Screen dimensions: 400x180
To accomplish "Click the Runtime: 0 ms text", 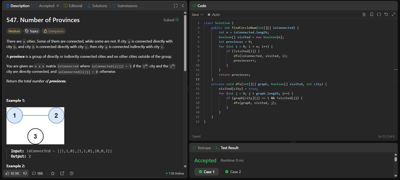I will 232,160.
